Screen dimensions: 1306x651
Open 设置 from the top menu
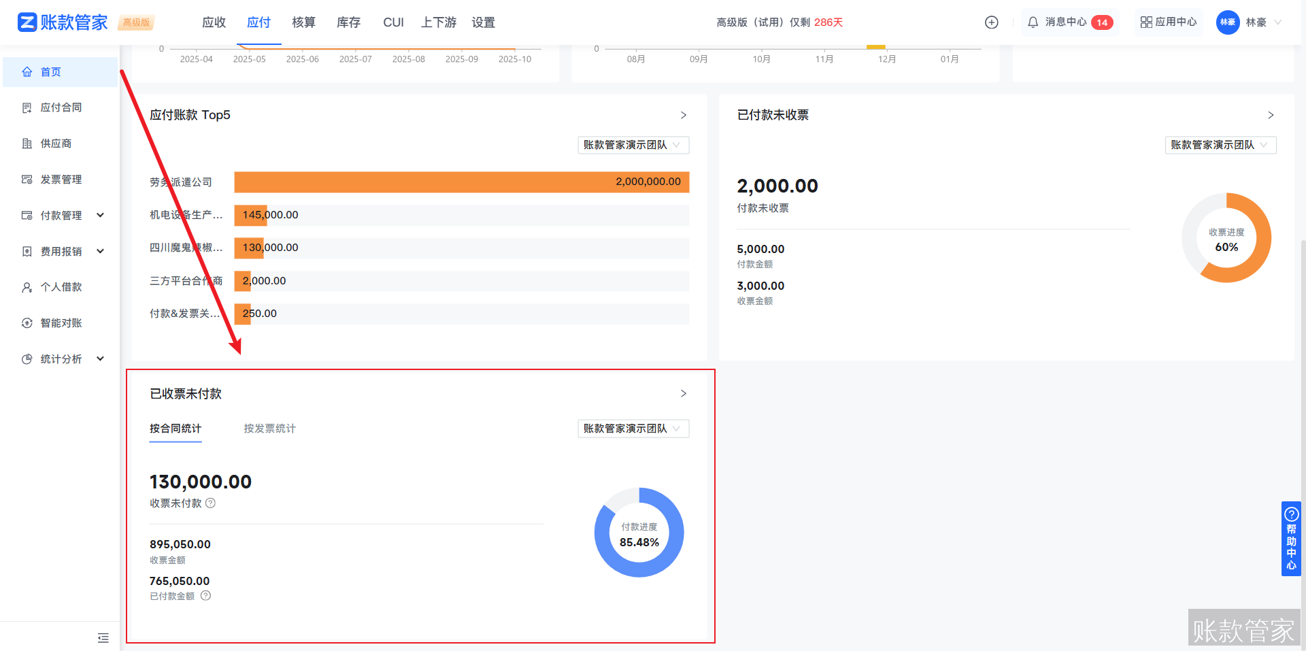483,22
